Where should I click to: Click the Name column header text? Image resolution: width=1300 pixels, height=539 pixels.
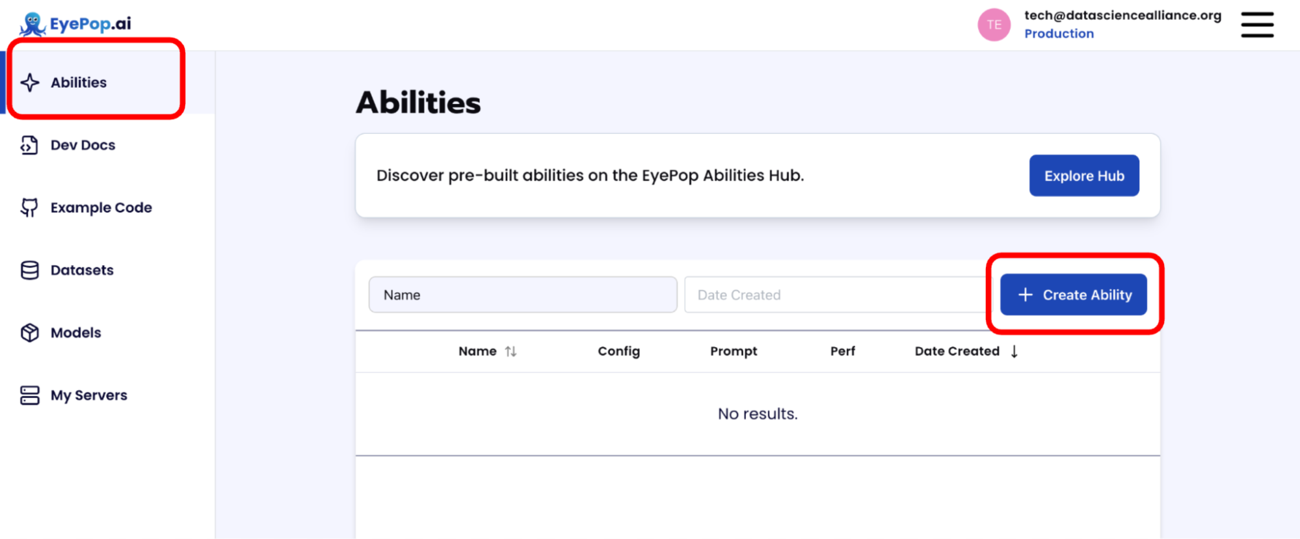coord(477,351)
